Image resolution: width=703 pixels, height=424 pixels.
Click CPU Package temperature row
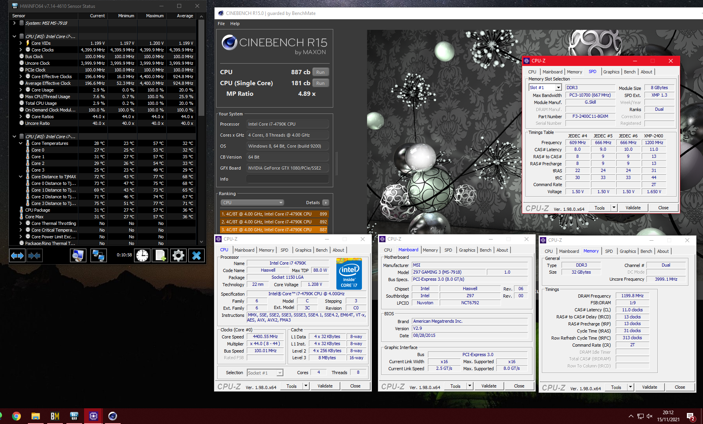tap(103, 210)
